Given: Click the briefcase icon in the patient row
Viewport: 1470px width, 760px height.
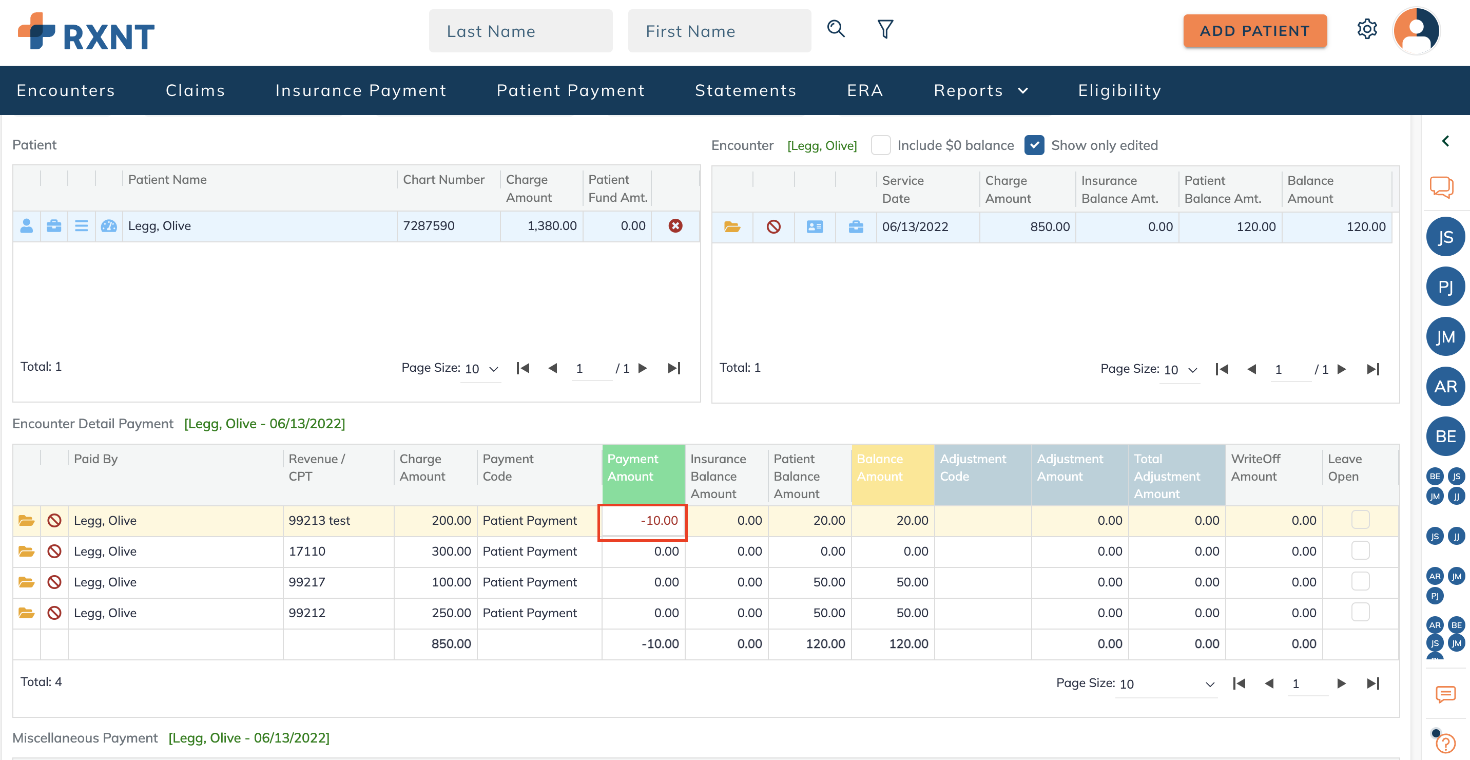Looking at the screenshot, I should pyautogui.click(x=54, y=226).
